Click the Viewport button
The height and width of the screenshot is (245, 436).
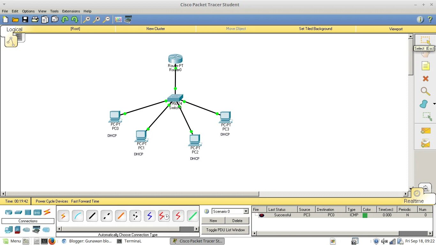(x=396, y=29)
